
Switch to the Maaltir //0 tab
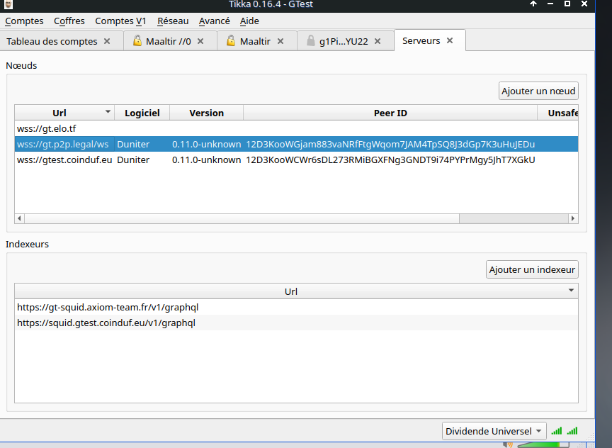click(x=168, y=41)
